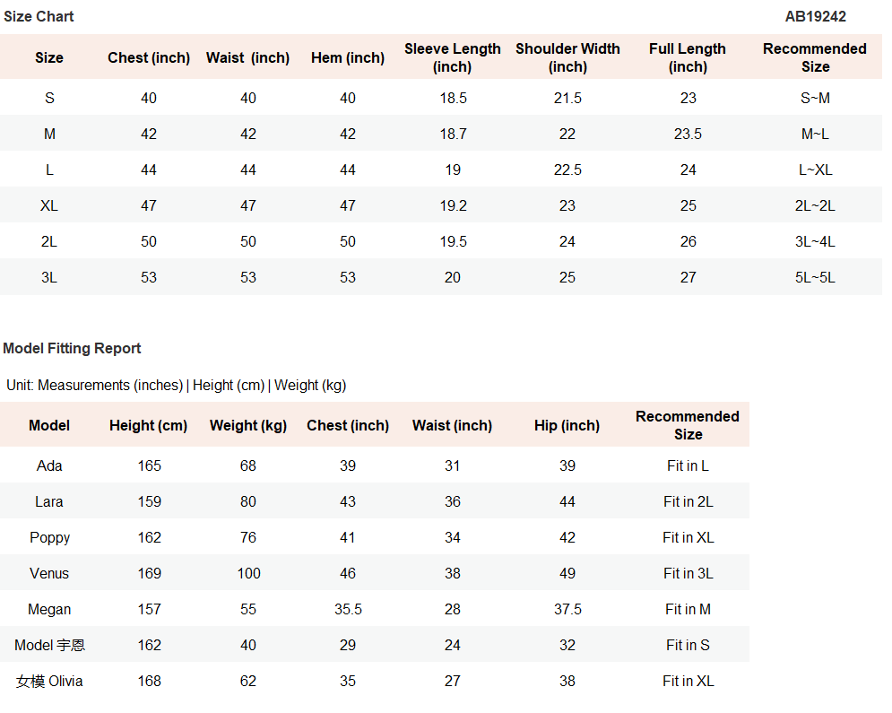Click the 3L size row label
Viewport: 892px width, 713px height.
coord(49,277)
